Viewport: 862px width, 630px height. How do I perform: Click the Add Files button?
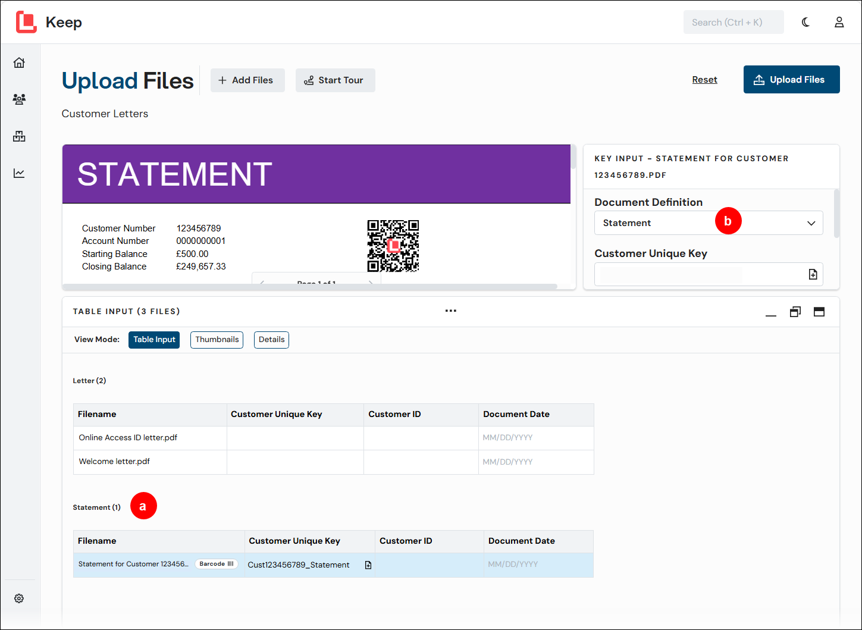pos(247,80)
